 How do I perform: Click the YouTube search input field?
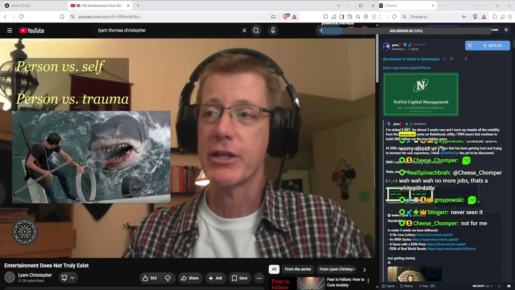coord(168,30)
